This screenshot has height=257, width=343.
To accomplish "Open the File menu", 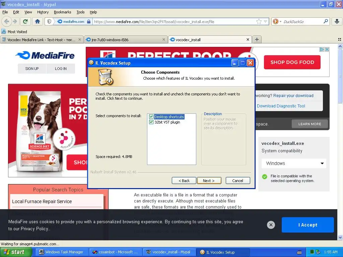I will pyautogui.click(x=5, y=12).
